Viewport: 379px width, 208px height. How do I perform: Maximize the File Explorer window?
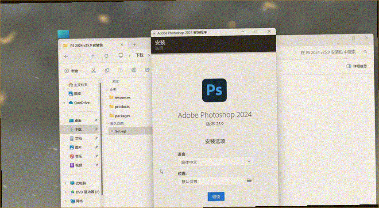pyautogui.click(x=353, y=38)
